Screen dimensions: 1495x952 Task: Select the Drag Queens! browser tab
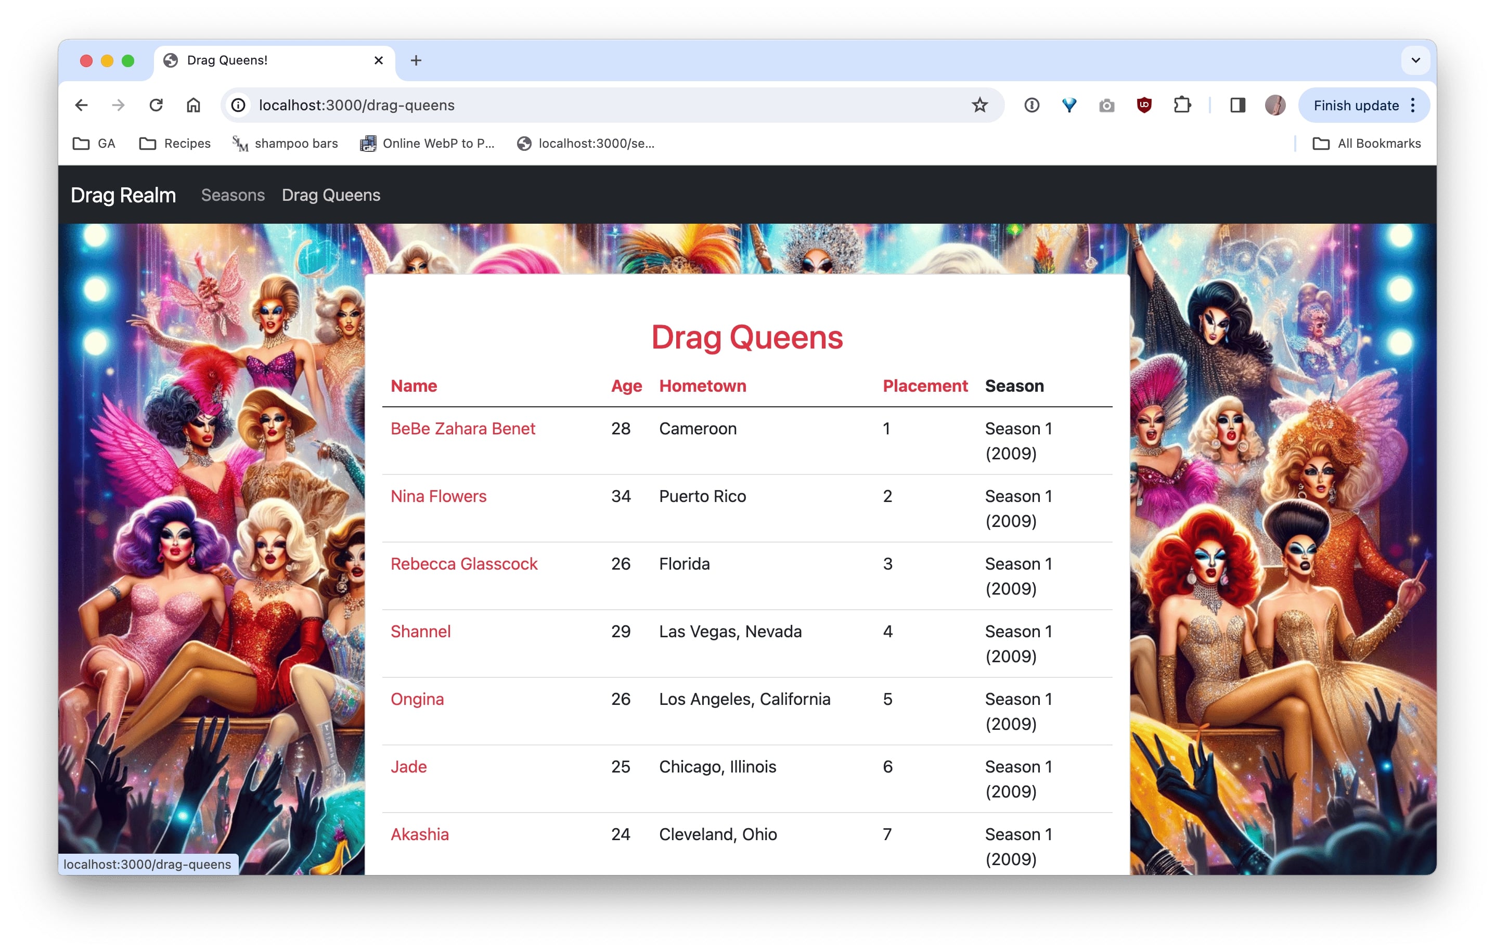point(274,60)
